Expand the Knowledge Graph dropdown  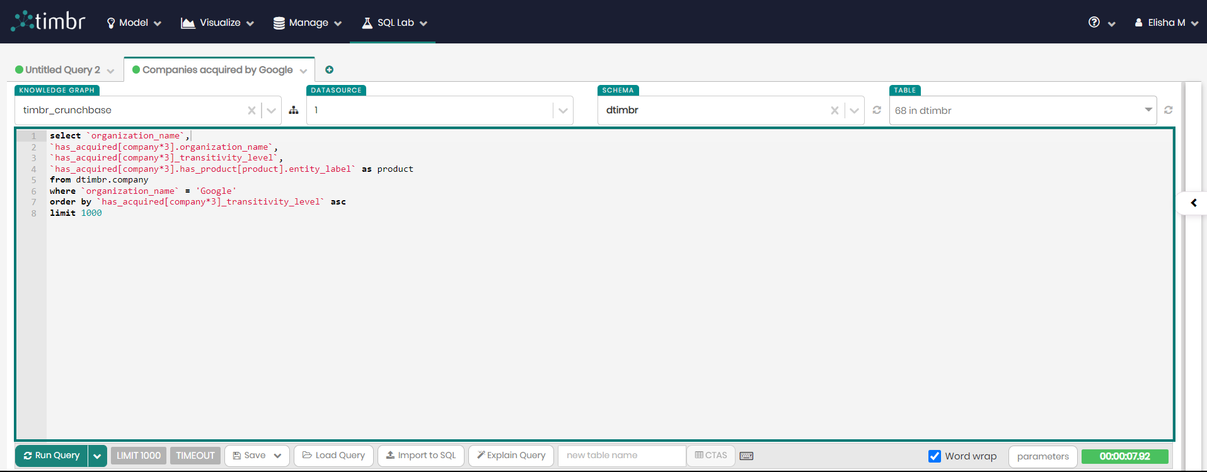point(272,110)
